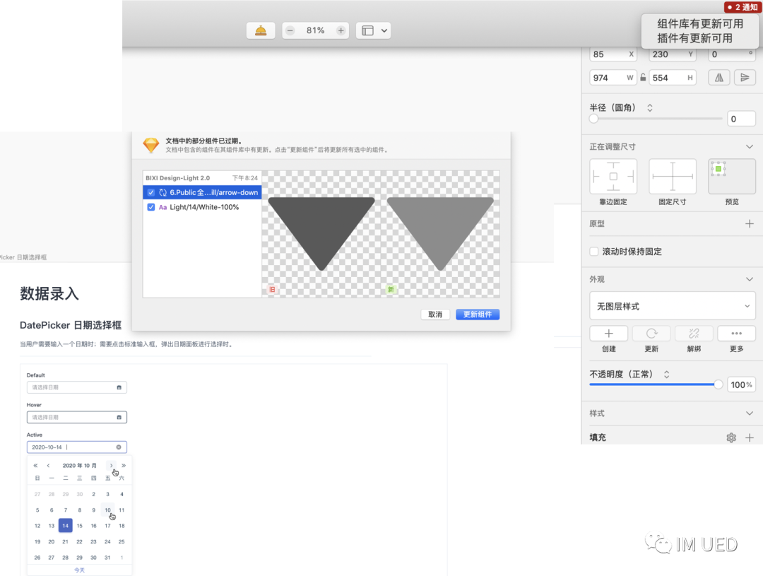Zoom out with the minus button

point(290,30)
